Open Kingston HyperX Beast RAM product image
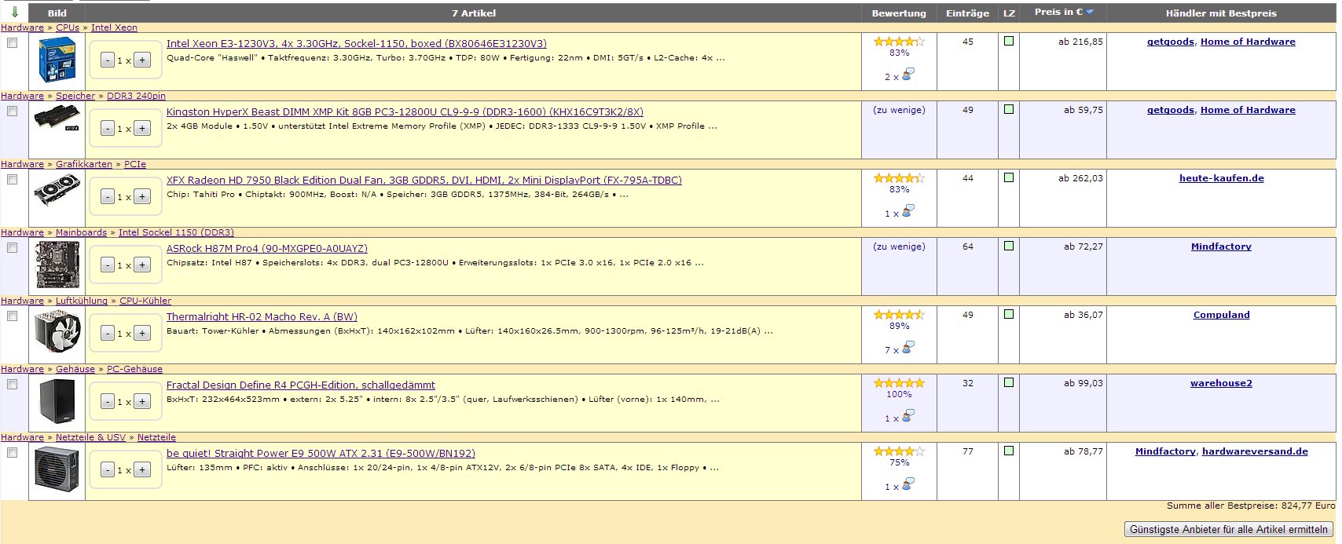Image resolution: width=1342 pixels, height=544 pixels. (x=57, y=119)
